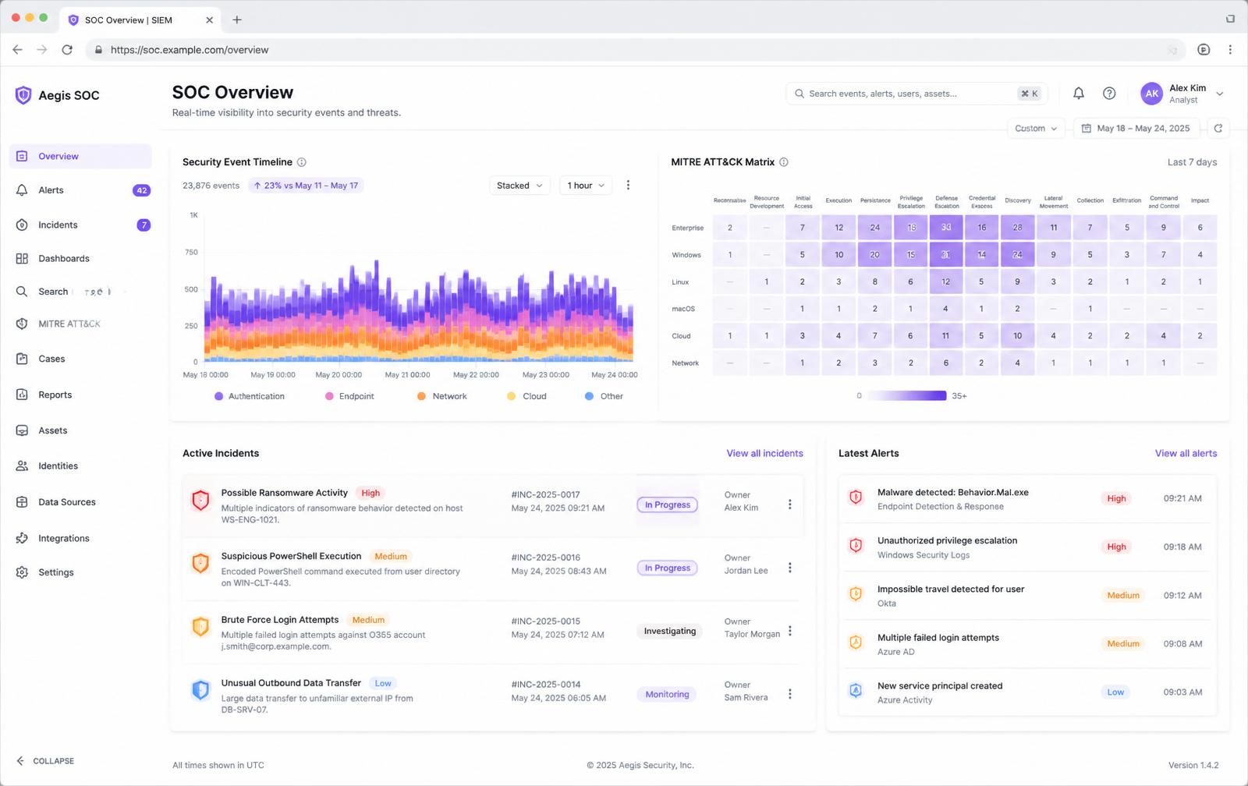Open Reports in the sidebar

coord(80,395)
